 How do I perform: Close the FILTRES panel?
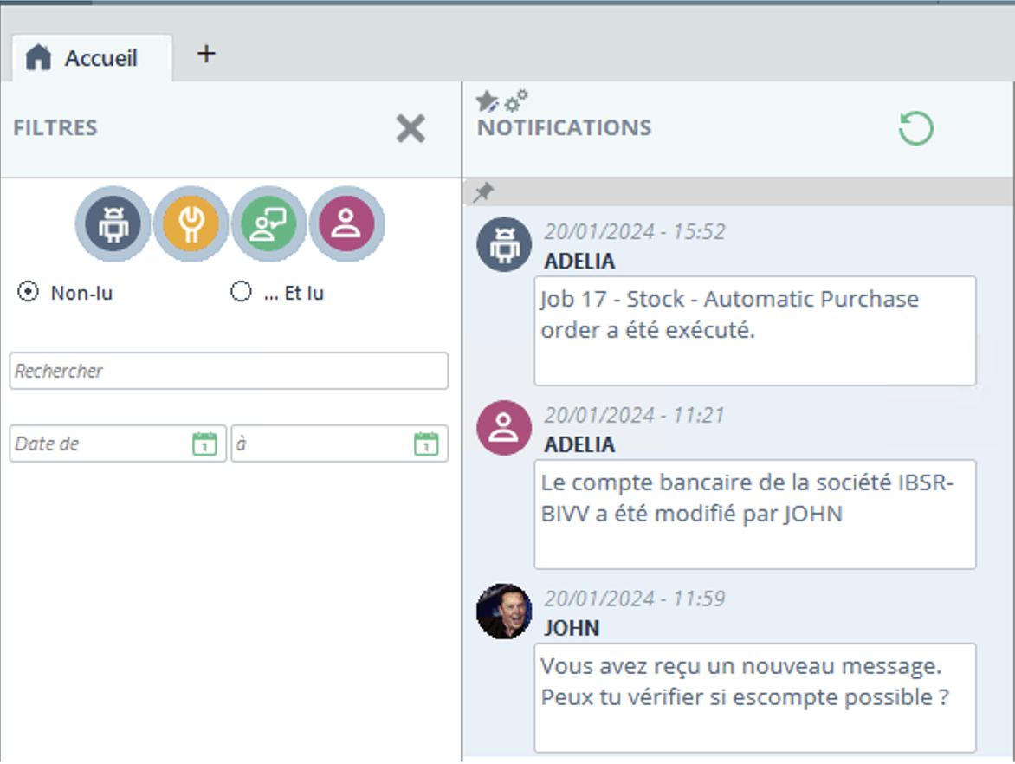tap(411, 128)
